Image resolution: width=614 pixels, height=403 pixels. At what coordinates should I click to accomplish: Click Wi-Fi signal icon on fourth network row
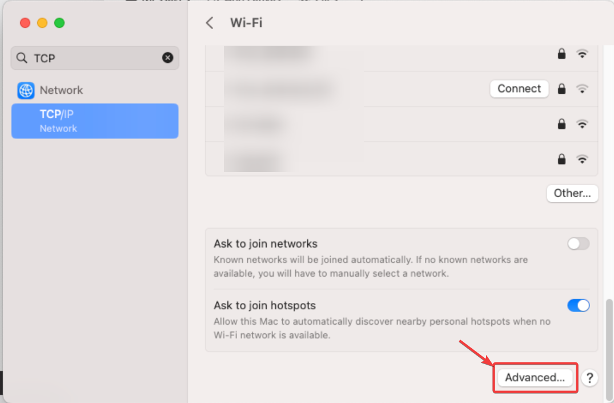pyautogui.click(x=582, y=159)
